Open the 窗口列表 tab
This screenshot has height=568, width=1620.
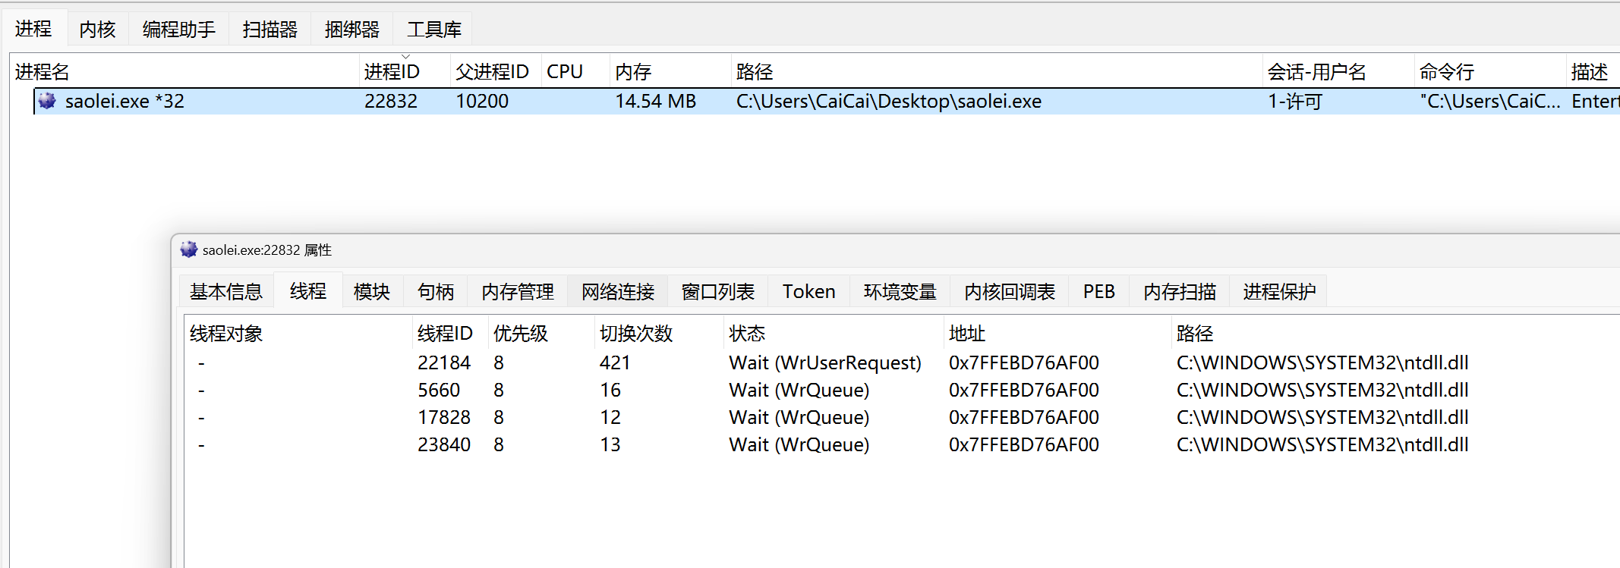(x=717, y=291)
